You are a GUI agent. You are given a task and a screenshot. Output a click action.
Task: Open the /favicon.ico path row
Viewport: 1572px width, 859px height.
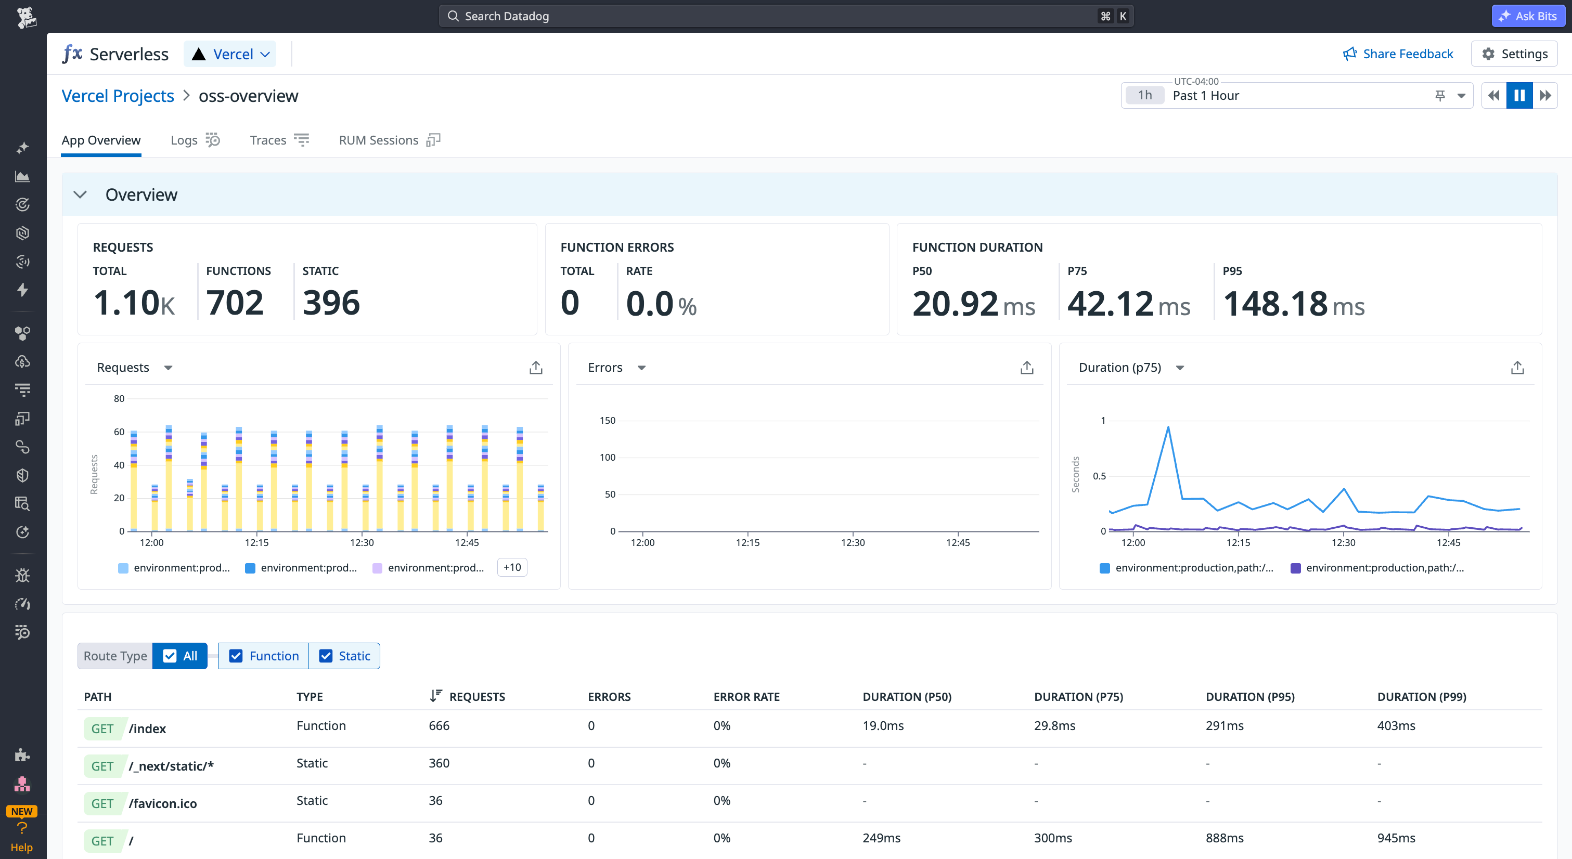click(809, 803)
